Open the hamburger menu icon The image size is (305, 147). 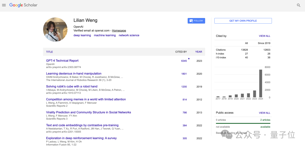4,5
